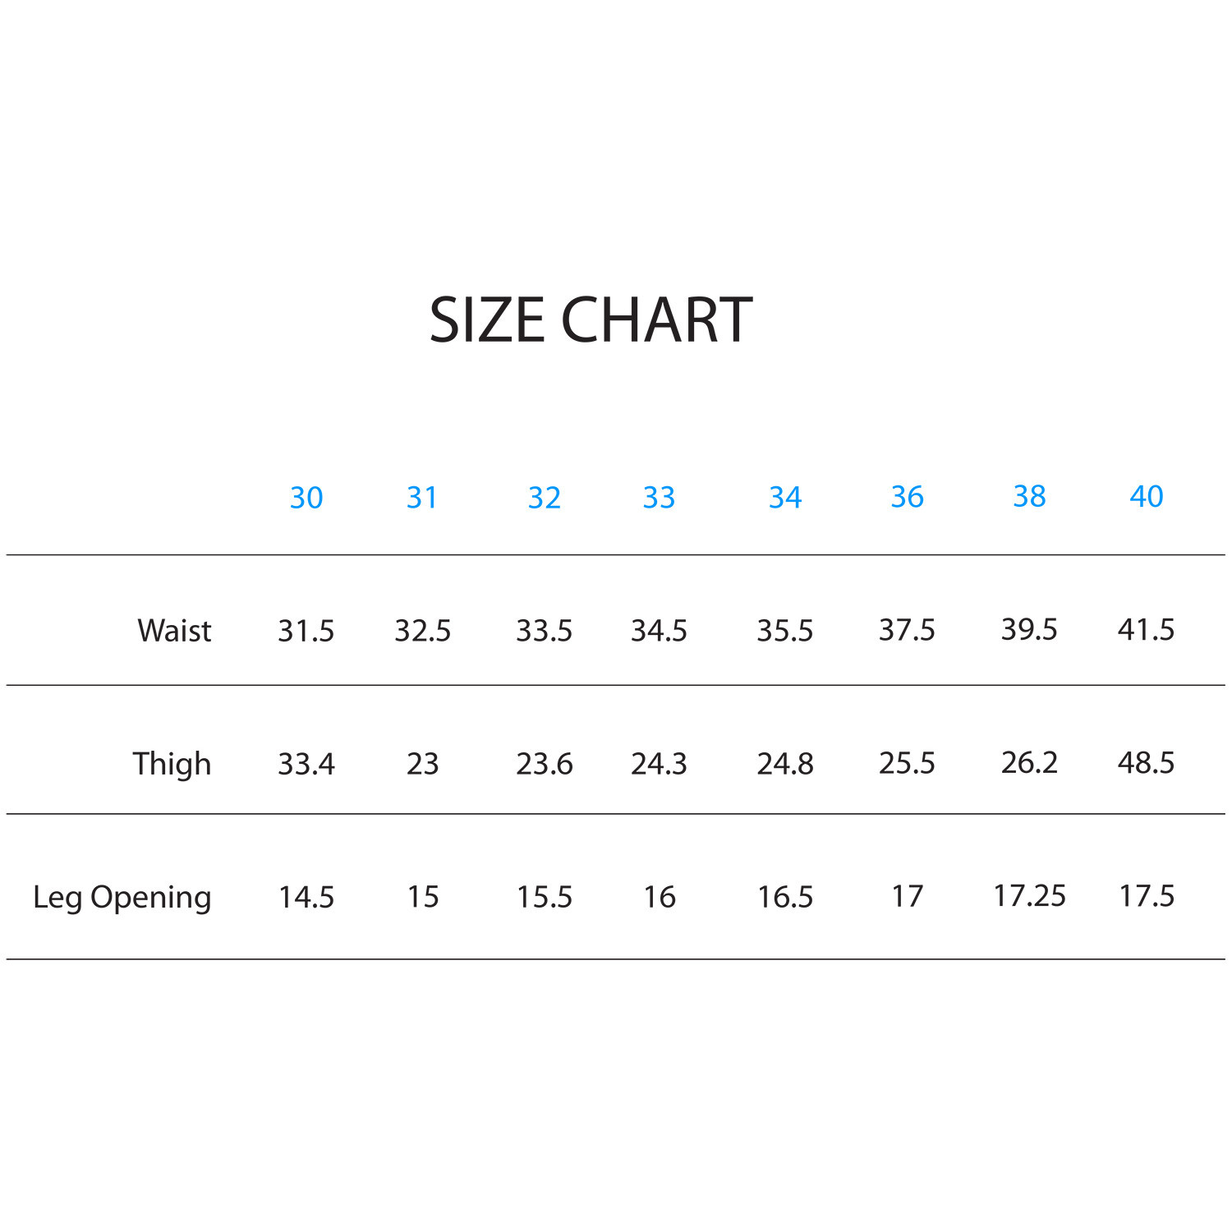Select the 23.6 thigh value

[544, 764]
